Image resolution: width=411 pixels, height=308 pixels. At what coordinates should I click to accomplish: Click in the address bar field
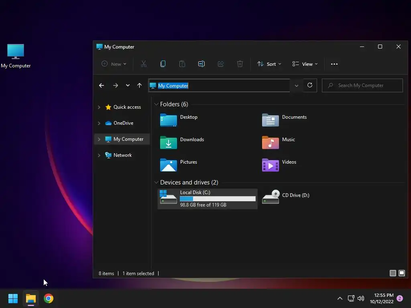coord(219,85)
